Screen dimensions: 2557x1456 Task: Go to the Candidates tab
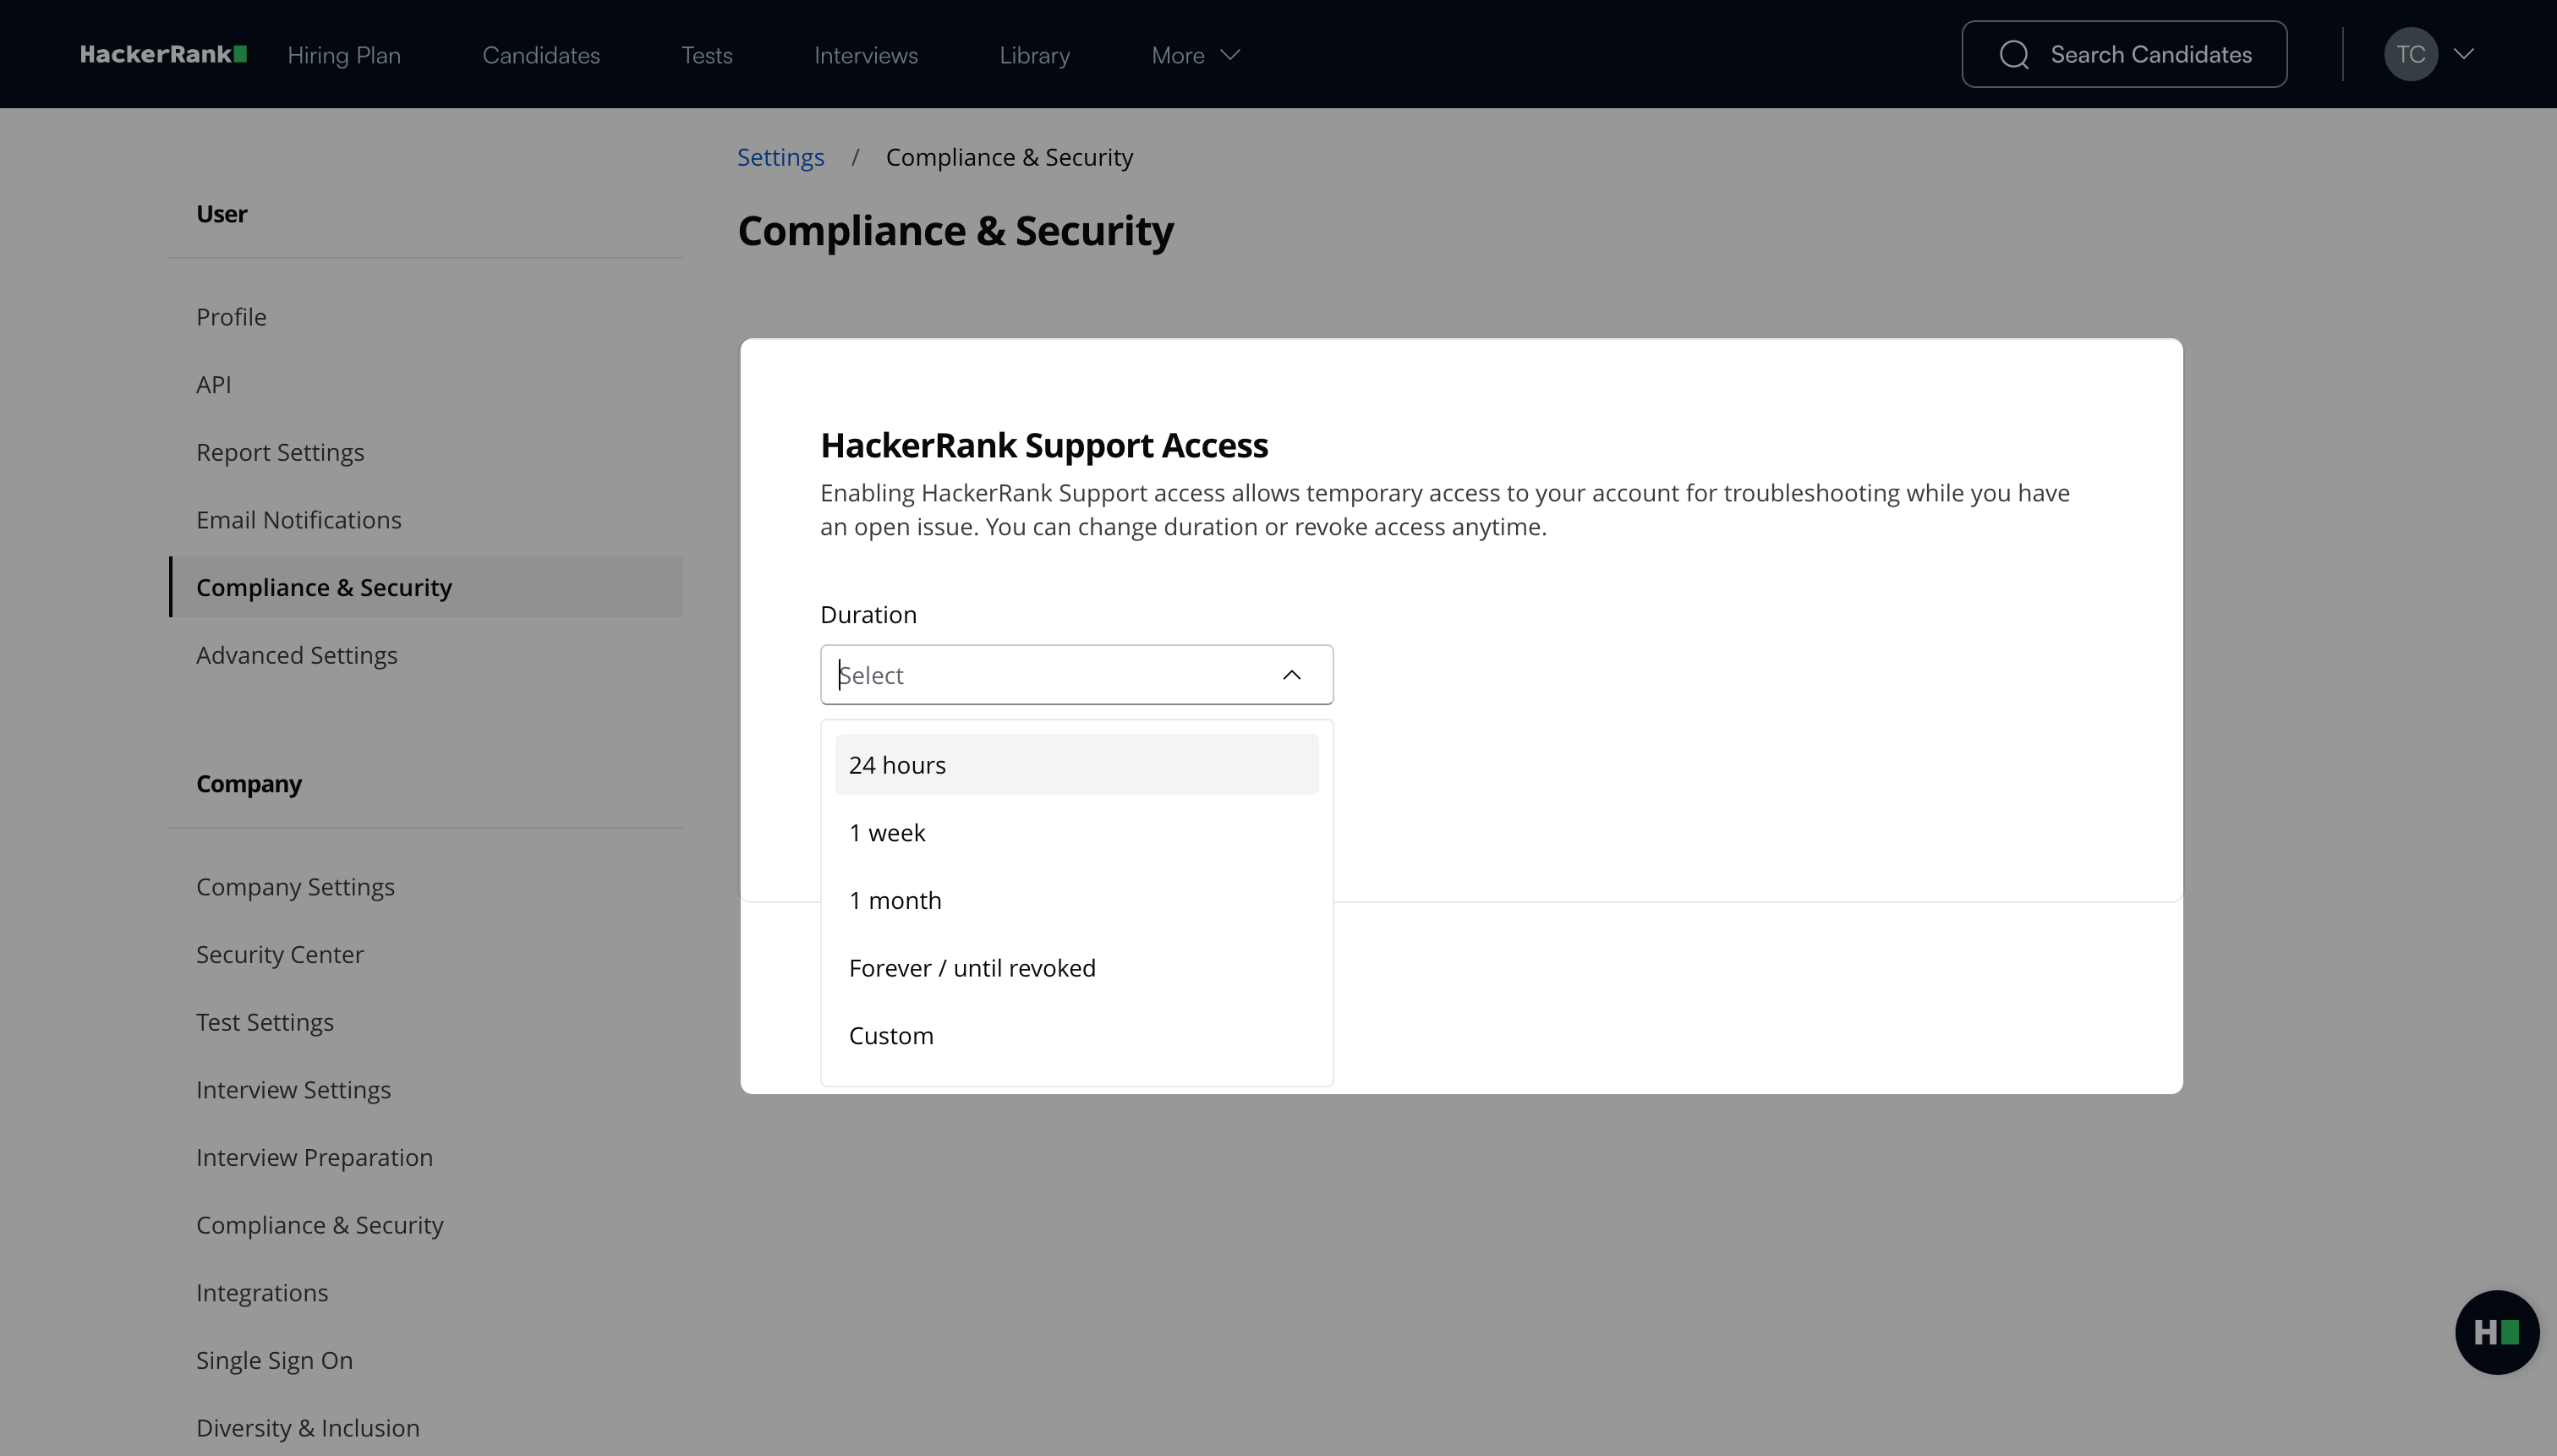click(x=541, y=55)
